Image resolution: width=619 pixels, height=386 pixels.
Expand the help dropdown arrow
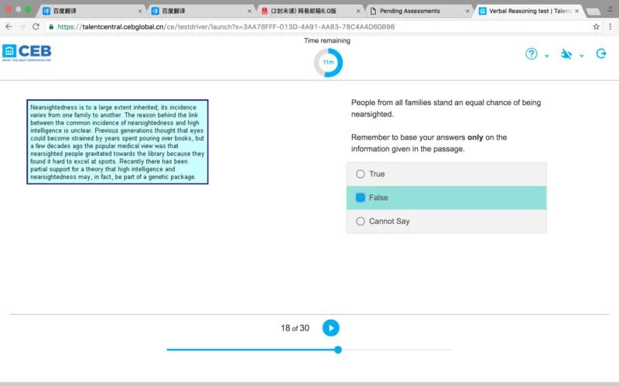coord(547,56)
